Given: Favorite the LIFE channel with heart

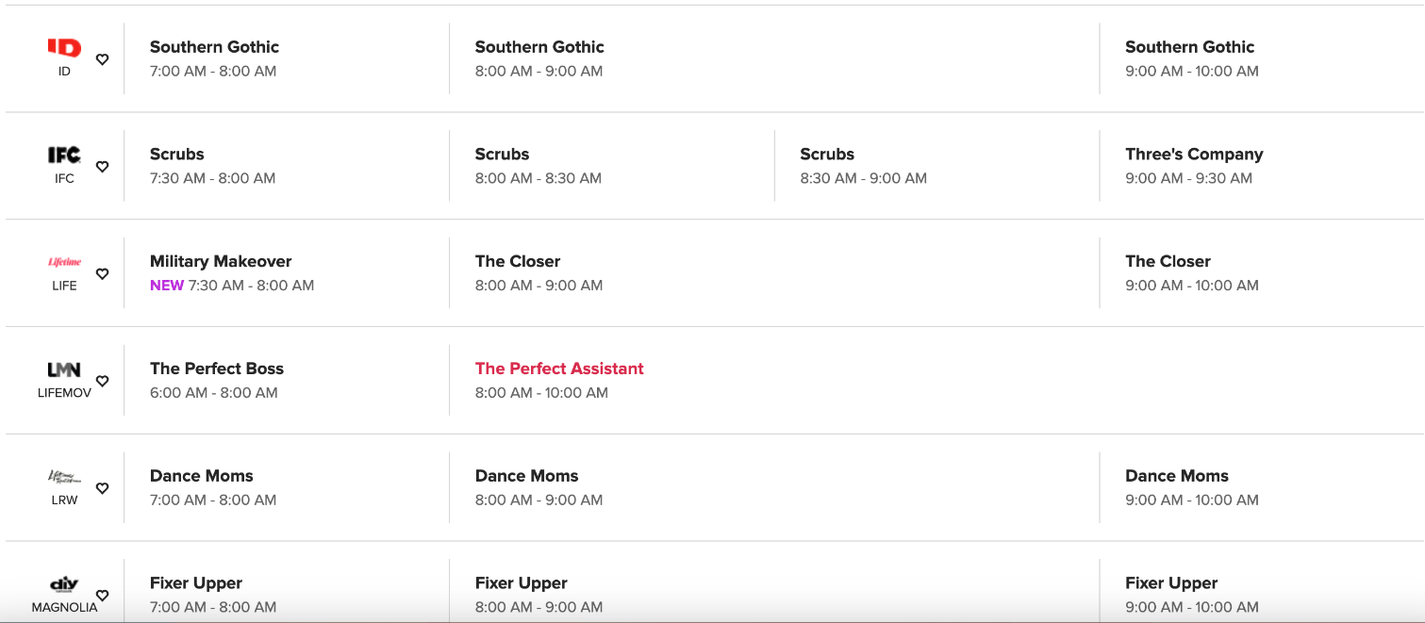Looking at the screenshot, I should click(103, 274).
